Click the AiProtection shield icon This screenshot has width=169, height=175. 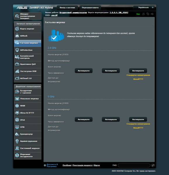[x=17, y=50]
